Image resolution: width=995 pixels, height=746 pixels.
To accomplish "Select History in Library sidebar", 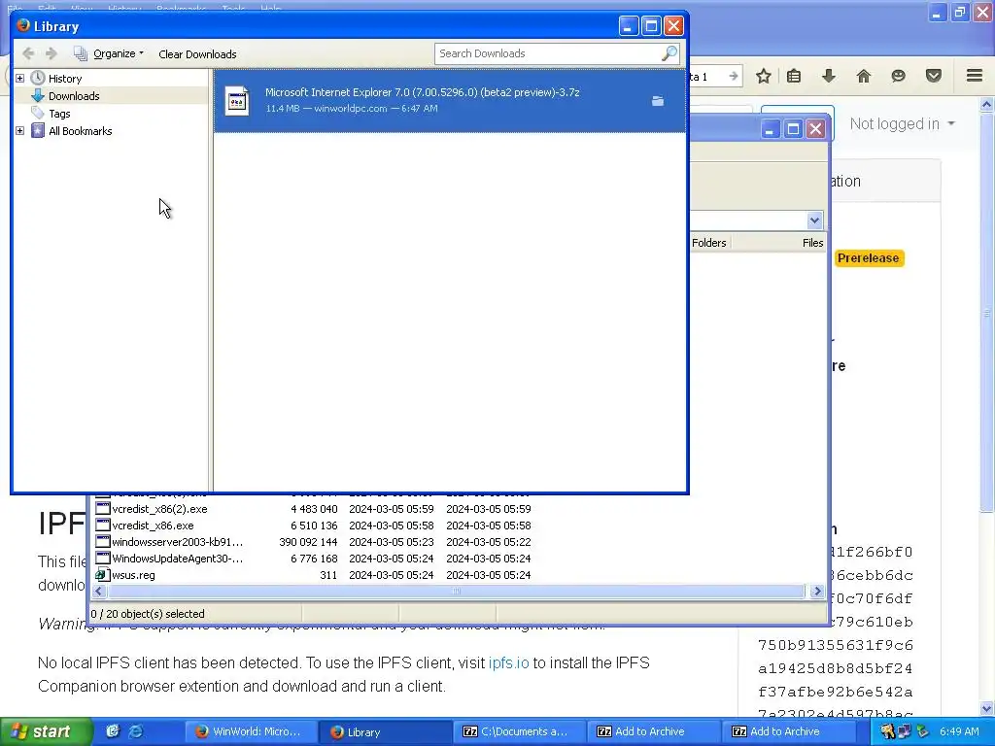I will click(65, 79).
